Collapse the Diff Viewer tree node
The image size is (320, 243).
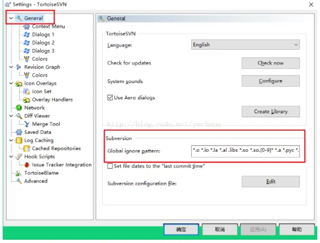pyautogui.click(x=11, y=116)
